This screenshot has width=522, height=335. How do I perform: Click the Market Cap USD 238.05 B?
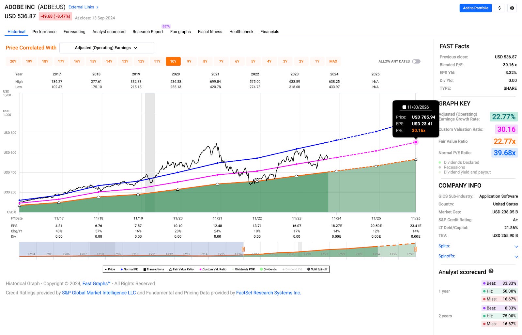tap(505, 212)
